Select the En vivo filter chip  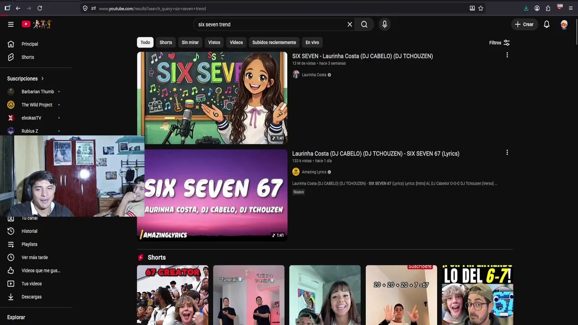point(312,42)
